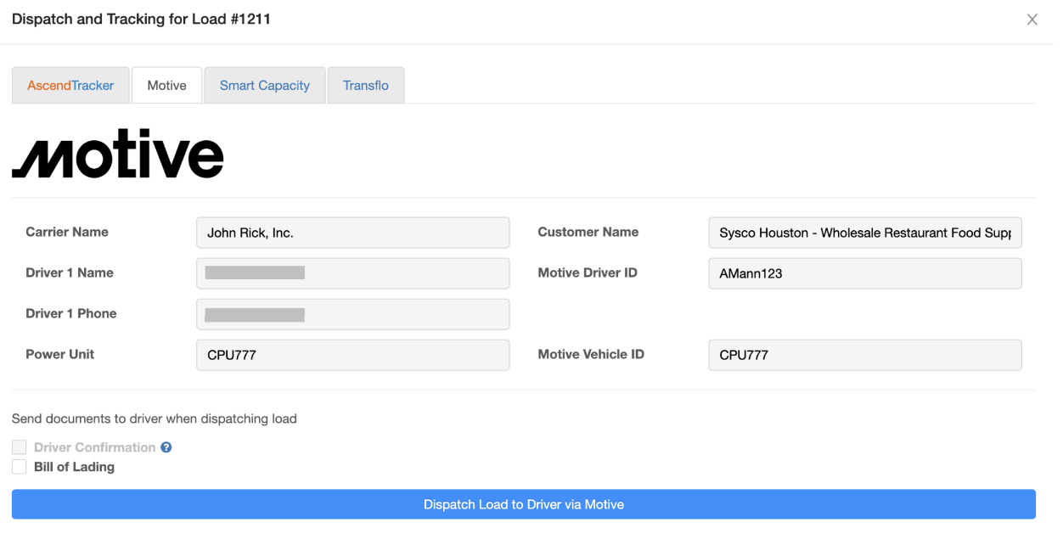Screen dimensions: 1063x545
Task: Click the 'Bill of Lading' label text
Action: [74, 467]
